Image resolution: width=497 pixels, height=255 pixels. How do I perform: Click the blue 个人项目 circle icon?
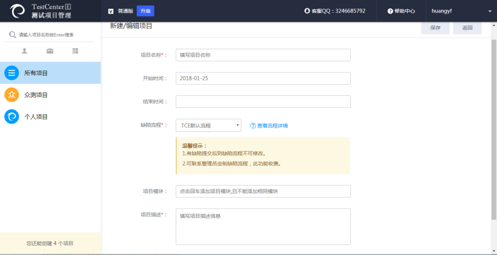click(11, 117)
